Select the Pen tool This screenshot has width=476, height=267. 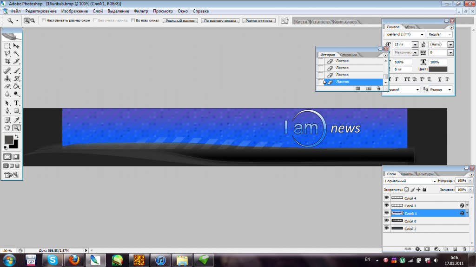pos(7,111)
